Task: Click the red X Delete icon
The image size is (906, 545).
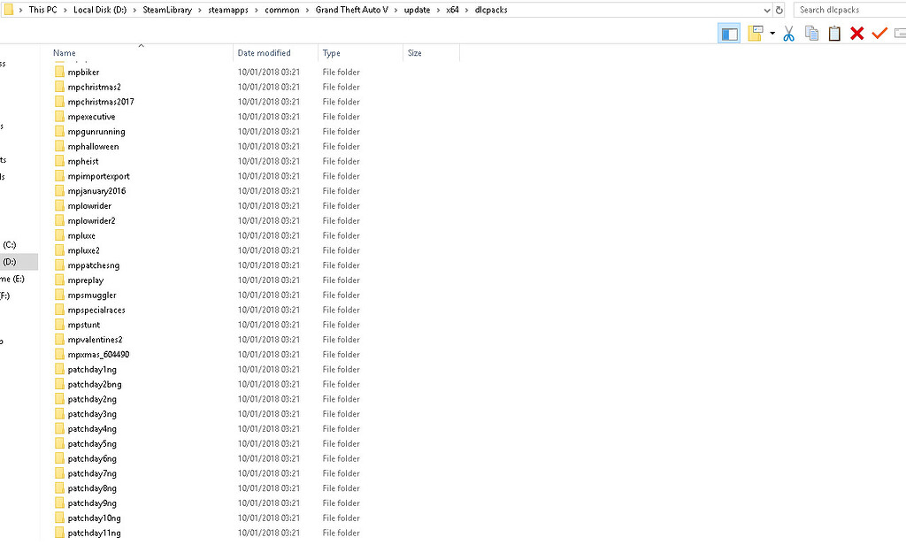Action: tap(856, 34)
